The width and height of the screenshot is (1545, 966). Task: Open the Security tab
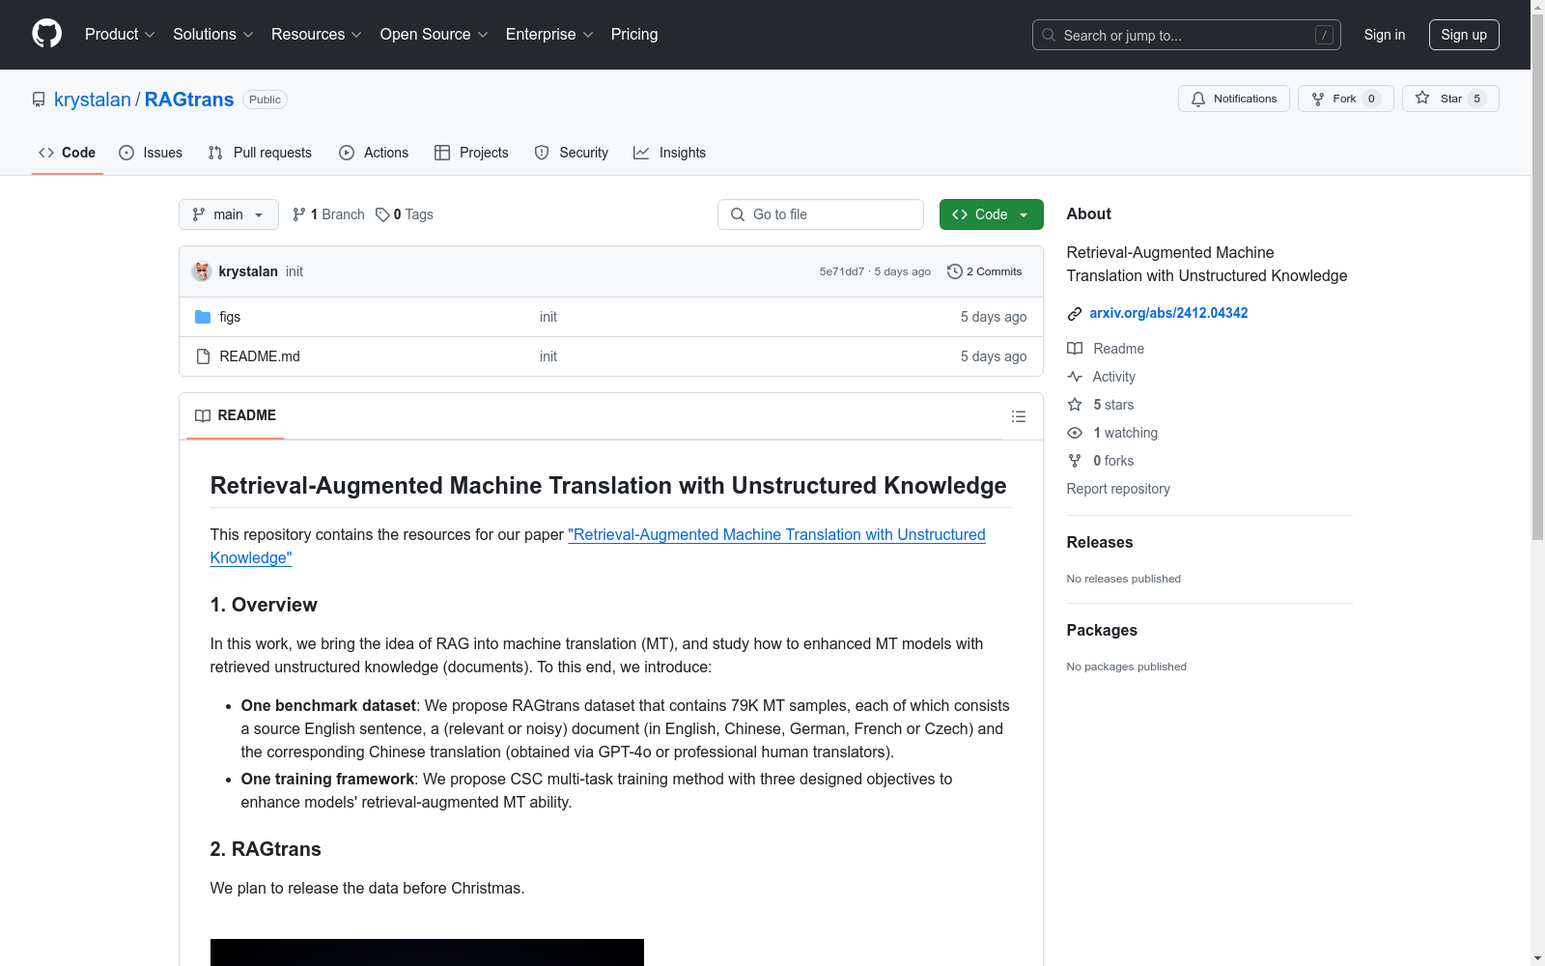pos(572,153)
